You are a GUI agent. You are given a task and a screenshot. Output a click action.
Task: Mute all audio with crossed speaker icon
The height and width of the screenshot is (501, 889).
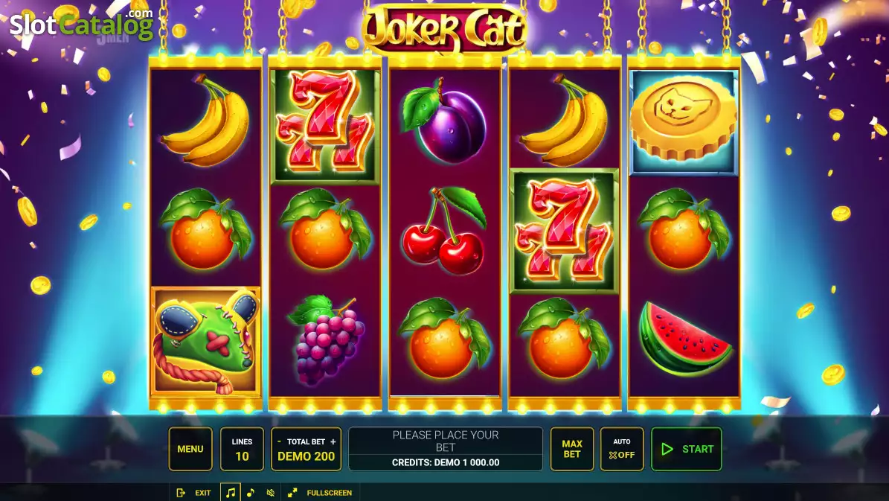tap(271, 493)
